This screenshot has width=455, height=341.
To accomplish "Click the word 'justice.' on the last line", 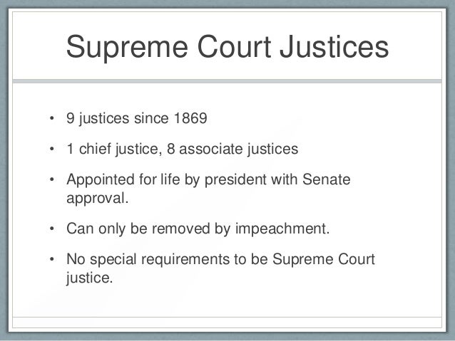I will (89, 278).
